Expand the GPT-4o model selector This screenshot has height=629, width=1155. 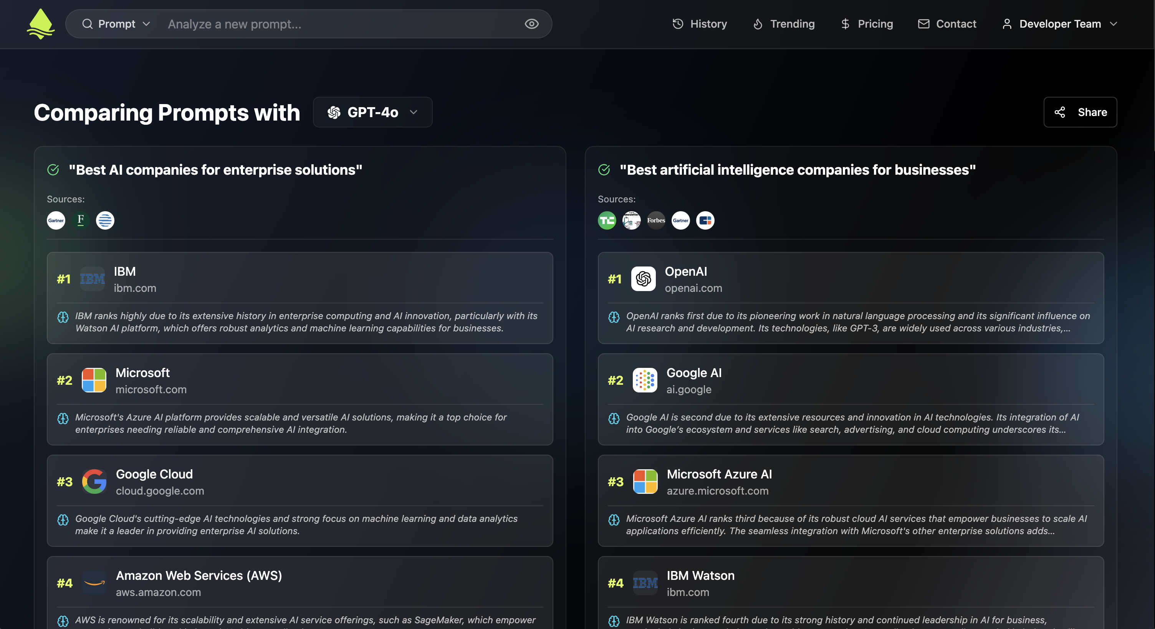tap(372, 112)
